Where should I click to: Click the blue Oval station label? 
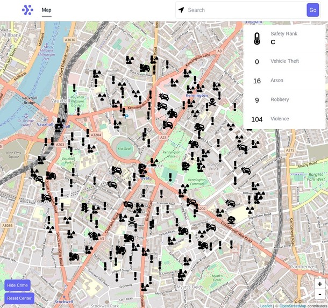coord(145,178)
